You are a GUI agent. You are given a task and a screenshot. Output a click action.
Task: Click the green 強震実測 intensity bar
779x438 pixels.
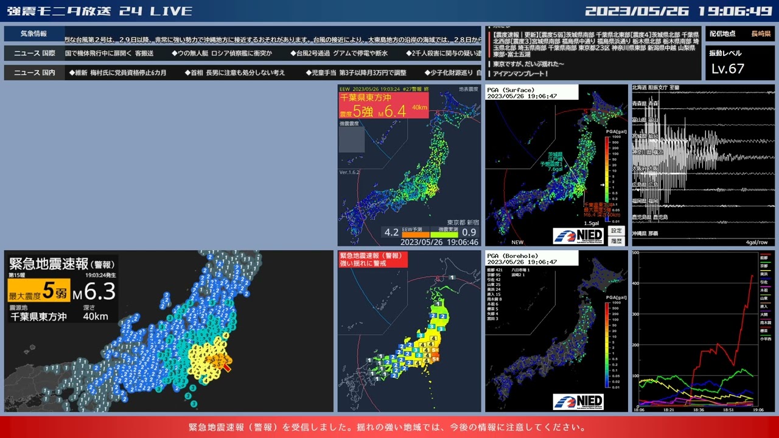tap(445, 234)
